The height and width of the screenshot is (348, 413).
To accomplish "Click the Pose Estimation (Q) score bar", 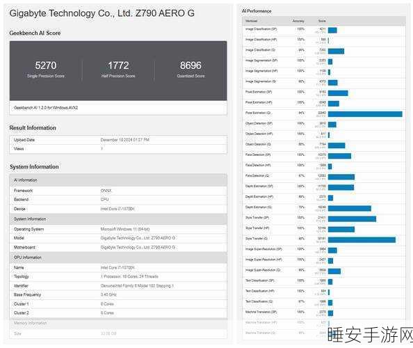I will tap(365, 114).
